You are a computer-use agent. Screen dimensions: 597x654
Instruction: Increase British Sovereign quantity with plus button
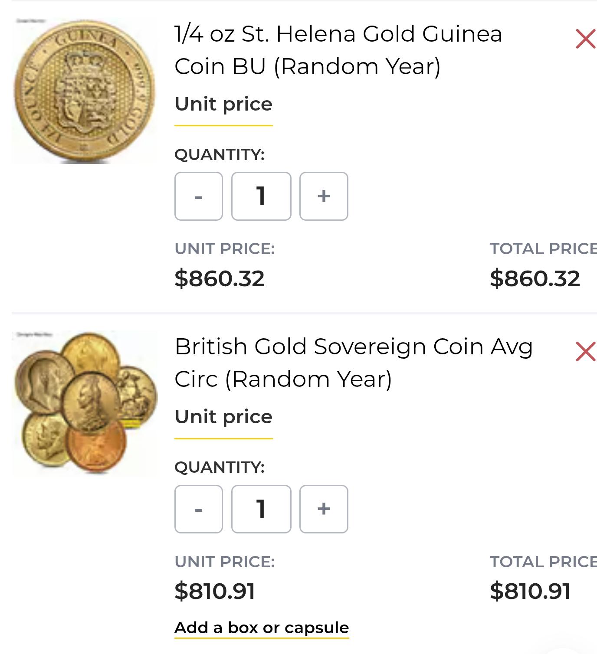[324, 509]
